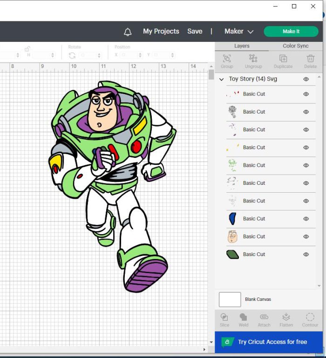The width and height of the screenshot is (326, 358).
Task: Click the Ungroup icon
Action: tap(253, 59)
